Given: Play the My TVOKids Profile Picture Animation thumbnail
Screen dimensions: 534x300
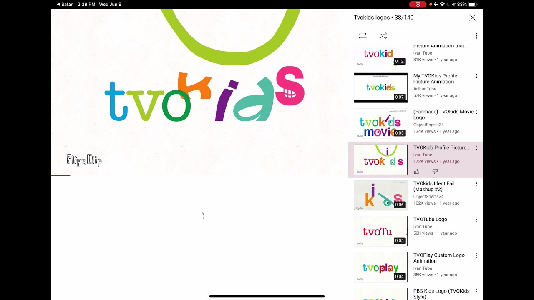Looking at the screenshot, I should 380,88.
